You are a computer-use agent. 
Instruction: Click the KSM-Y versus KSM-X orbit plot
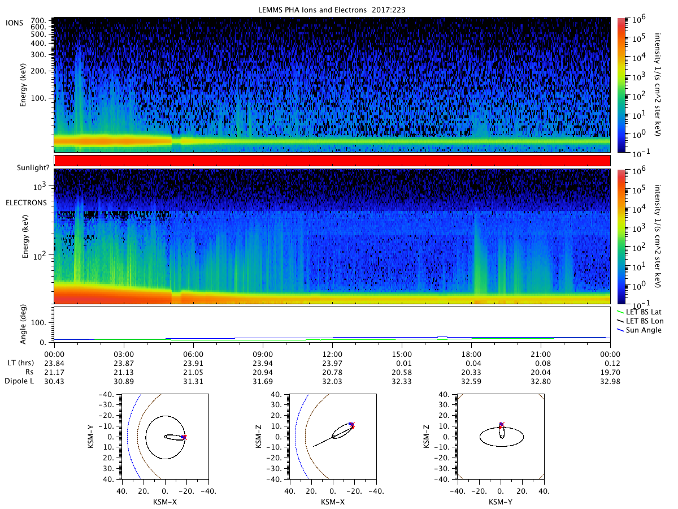tap(164, 437)
